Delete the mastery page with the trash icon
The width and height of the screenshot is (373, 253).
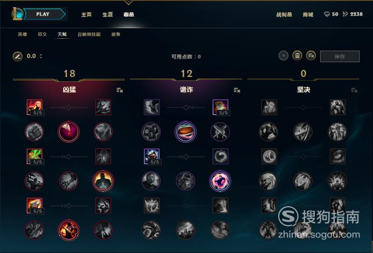(x=297, y=56)
